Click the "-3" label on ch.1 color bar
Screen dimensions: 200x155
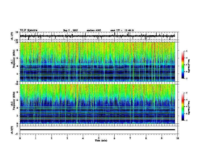pyautogui.click(x=186, y=51)
